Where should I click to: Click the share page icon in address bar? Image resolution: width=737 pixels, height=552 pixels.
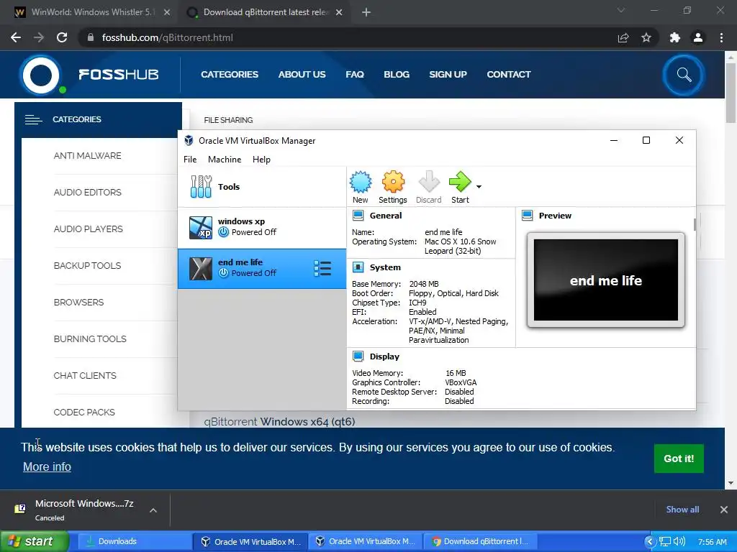pyautogui.click(x=623, y=37)
